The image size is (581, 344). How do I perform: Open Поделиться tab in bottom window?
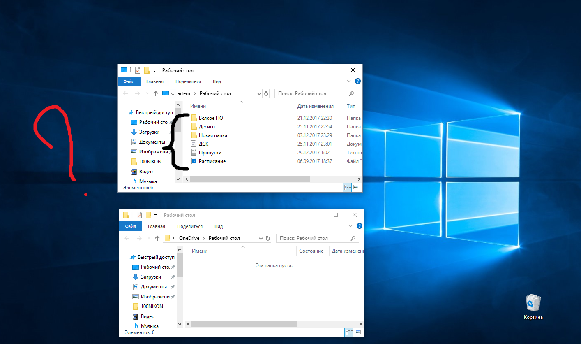(x=190, y=226)
